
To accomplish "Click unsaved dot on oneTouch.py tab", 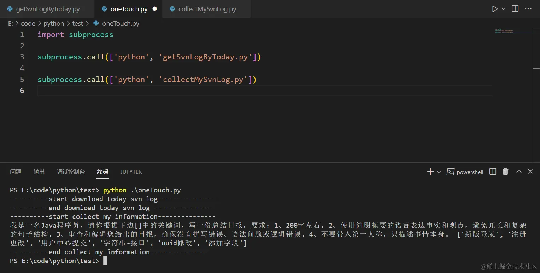I will 154,9.
